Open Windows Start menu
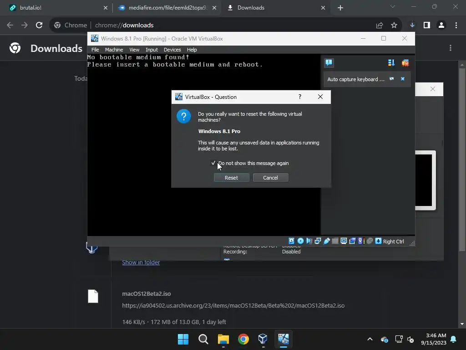 [x=183, y=339]
